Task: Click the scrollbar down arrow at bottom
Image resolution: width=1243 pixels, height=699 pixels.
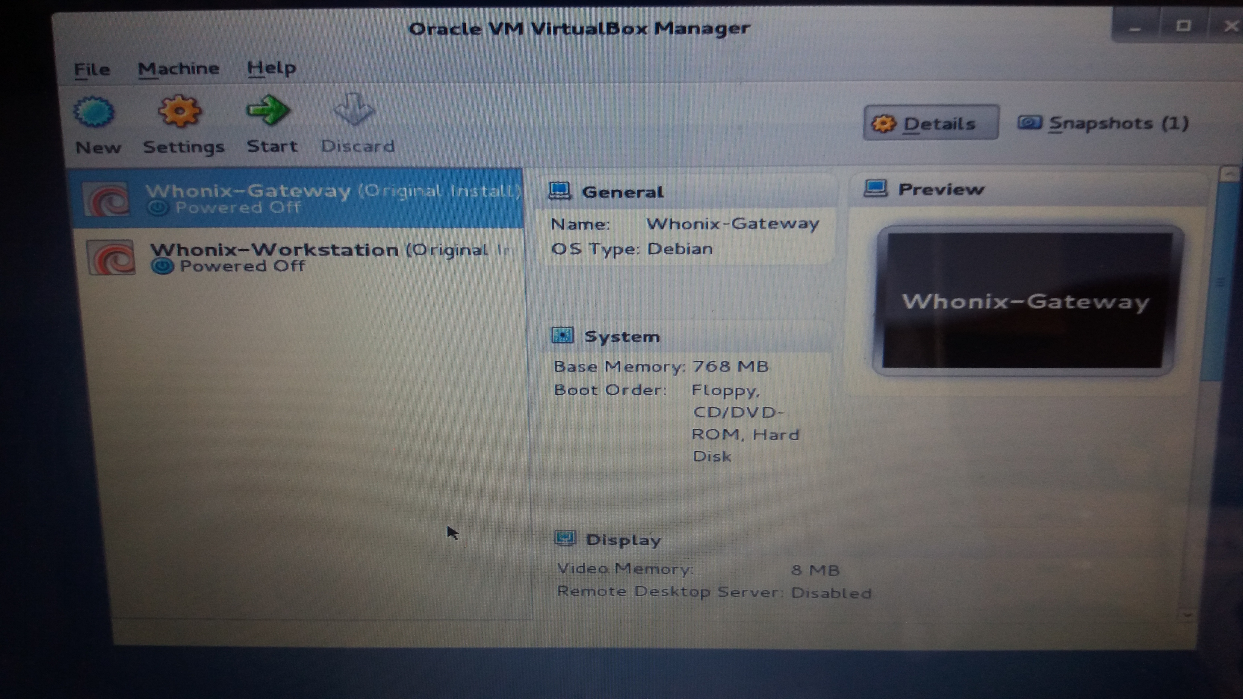Action: click(x=1188, y=615)
